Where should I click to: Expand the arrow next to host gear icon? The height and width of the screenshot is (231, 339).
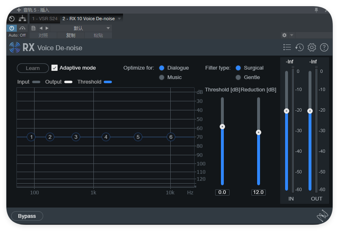[x=292, y=35]
